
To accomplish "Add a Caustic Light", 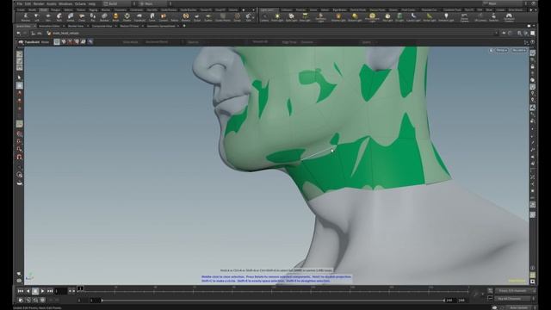I will (413, 17).
